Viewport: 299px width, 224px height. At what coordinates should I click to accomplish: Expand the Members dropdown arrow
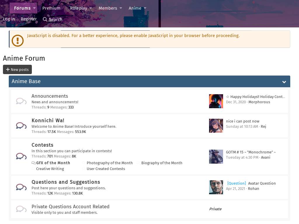click(x=121, y=8)
